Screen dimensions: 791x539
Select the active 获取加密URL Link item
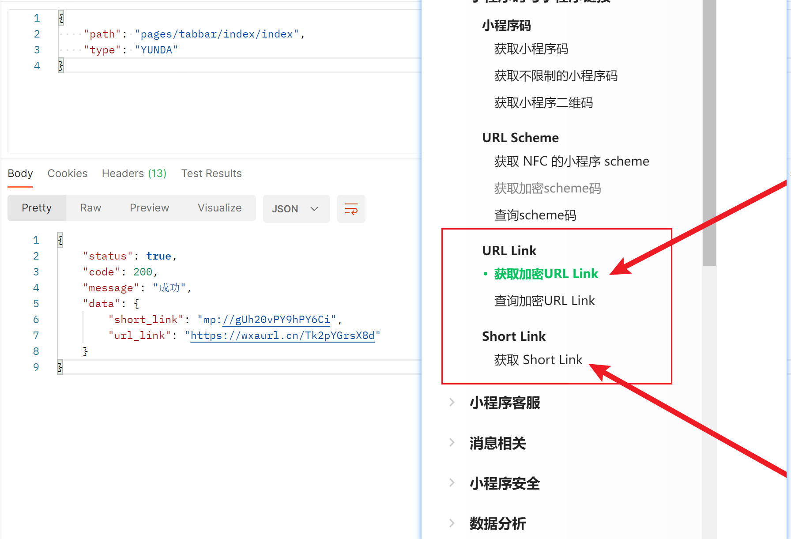point(546,274)
